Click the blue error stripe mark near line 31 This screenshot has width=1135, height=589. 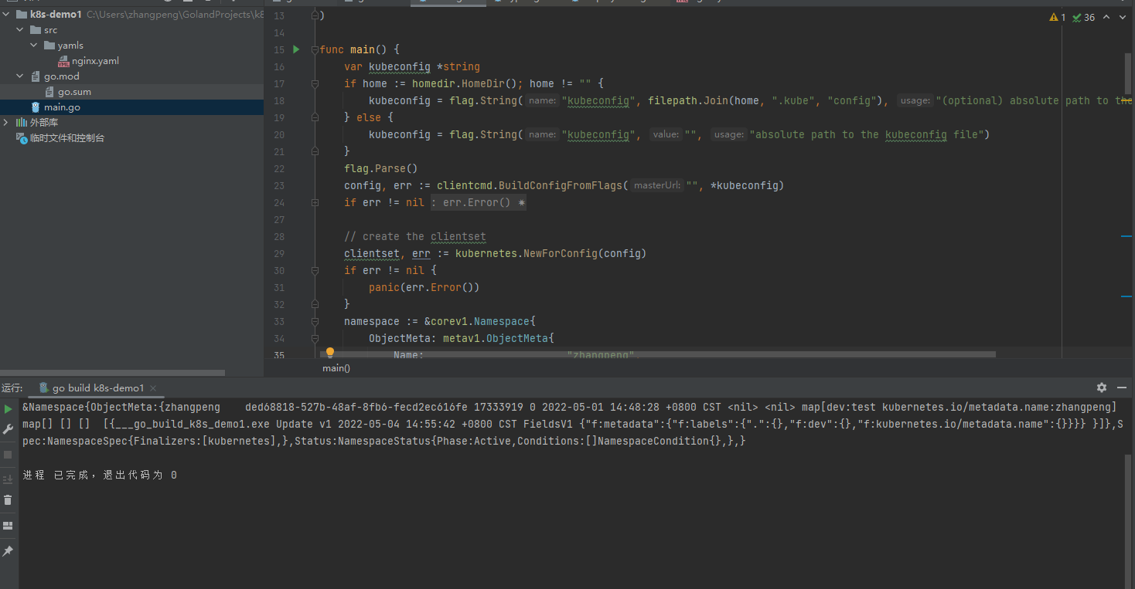click(1126, 296)
